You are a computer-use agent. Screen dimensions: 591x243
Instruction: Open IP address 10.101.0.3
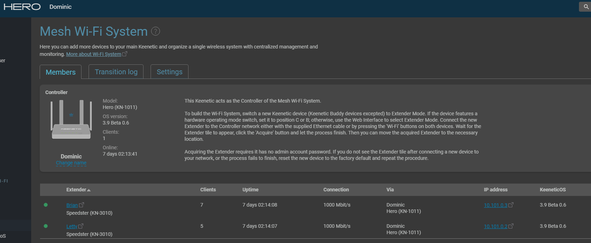tap(496, 205)
